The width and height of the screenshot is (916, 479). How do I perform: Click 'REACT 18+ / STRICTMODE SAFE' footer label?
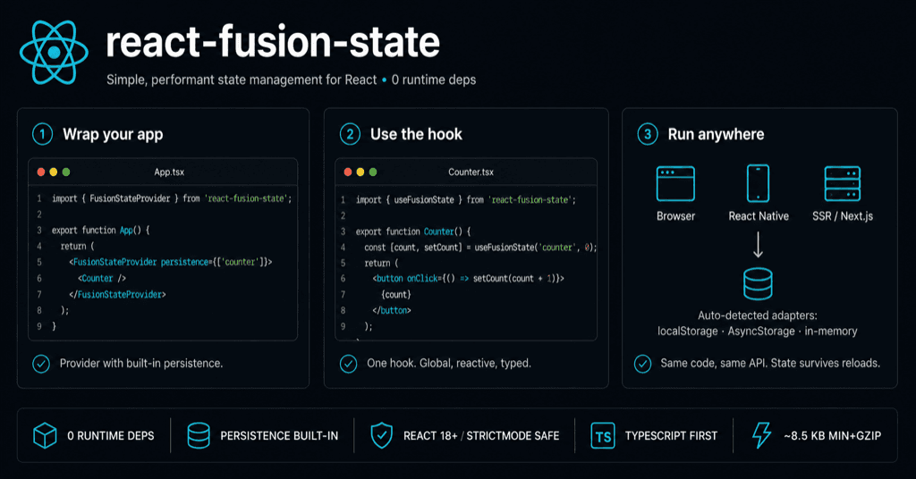pyautogui.click(x=481, y=436)
